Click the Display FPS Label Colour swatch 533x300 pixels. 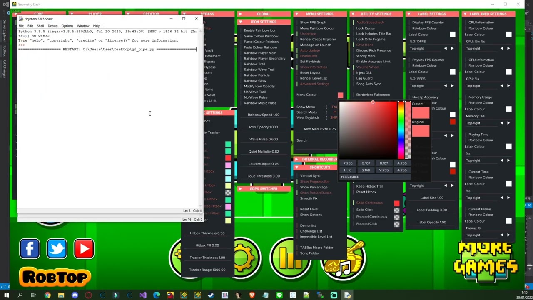[x=453, y=35]
